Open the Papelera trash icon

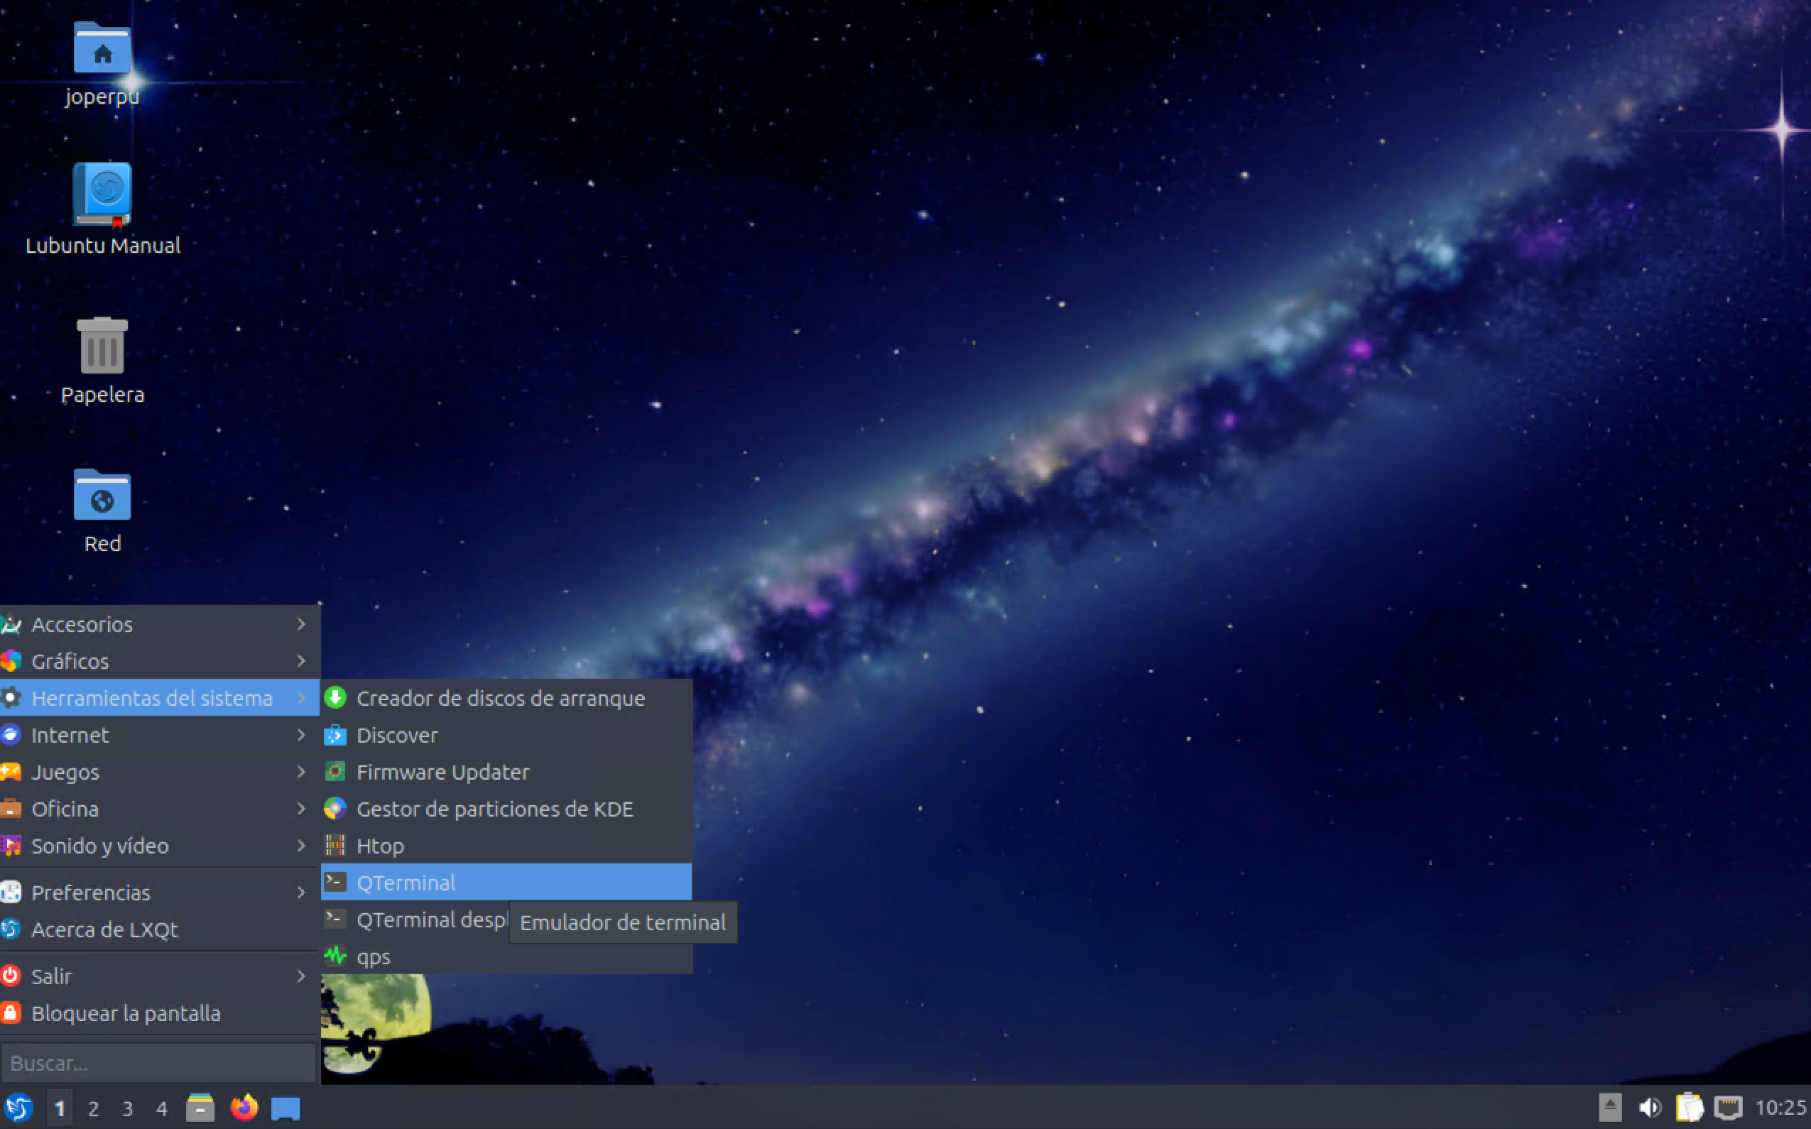(102, 345)
